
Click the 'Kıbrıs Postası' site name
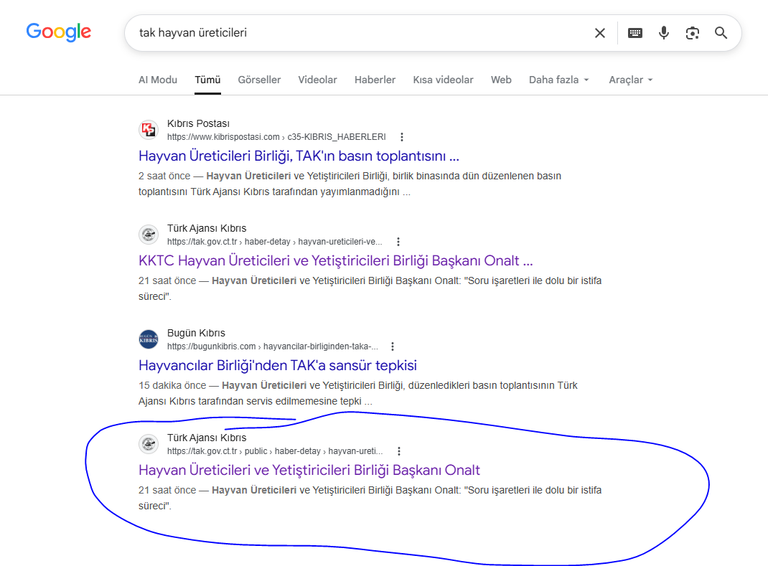coord(198,124)
